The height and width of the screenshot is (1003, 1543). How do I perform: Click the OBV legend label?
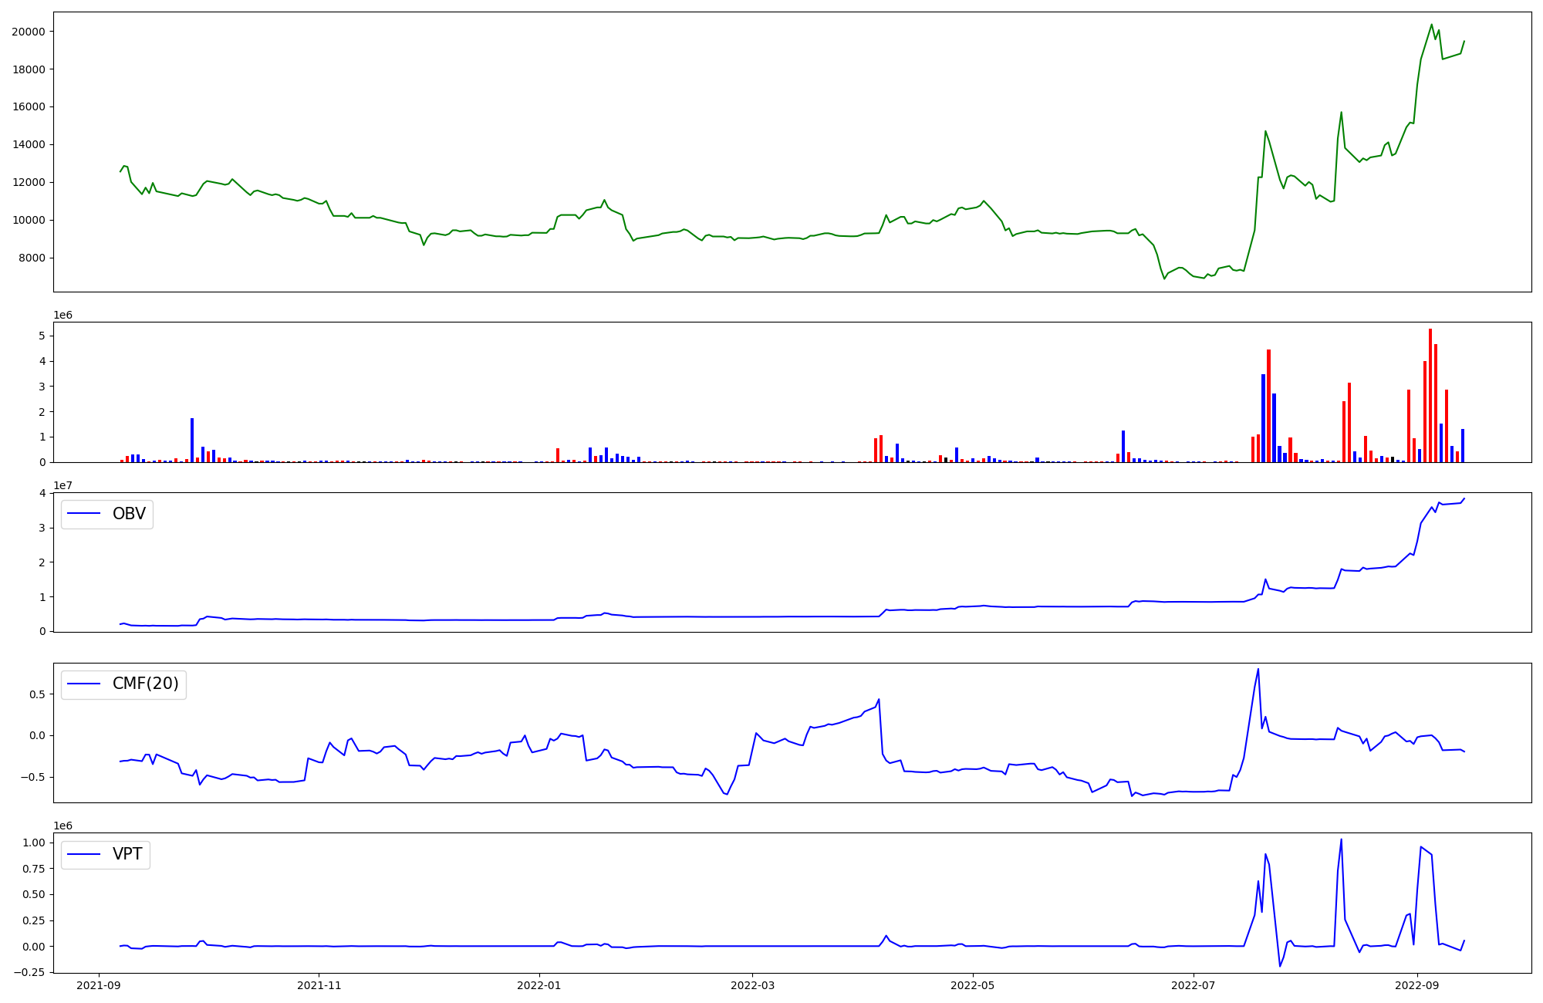click(129, 514)
